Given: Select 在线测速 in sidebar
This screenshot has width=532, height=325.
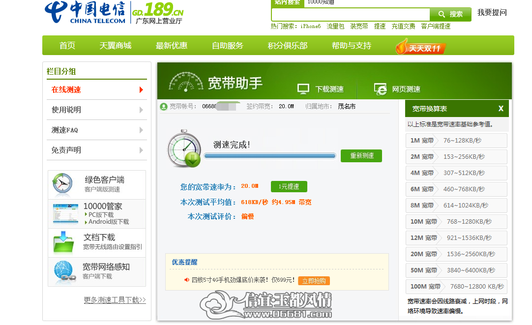Looking at the screenshot, I should [97, 89].
